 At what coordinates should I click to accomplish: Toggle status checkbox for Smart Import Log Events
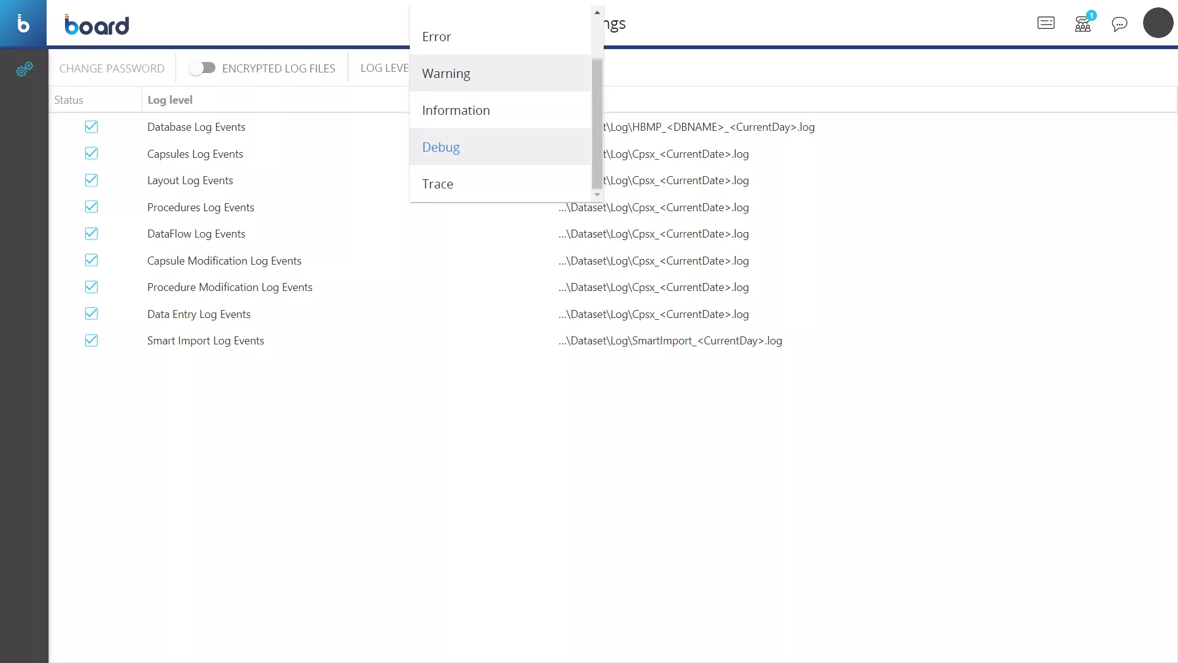pos(91,340)
